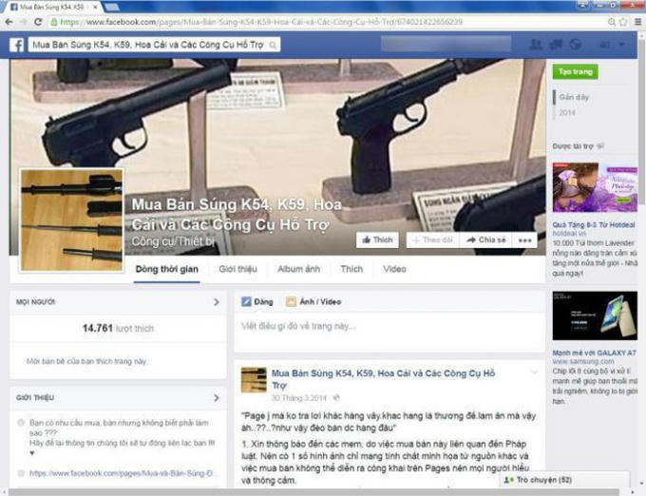Click the Chia sẻ share button
The height and width of the screenshot is (496, 646).
pyautogui.click(x=485, y=240)
